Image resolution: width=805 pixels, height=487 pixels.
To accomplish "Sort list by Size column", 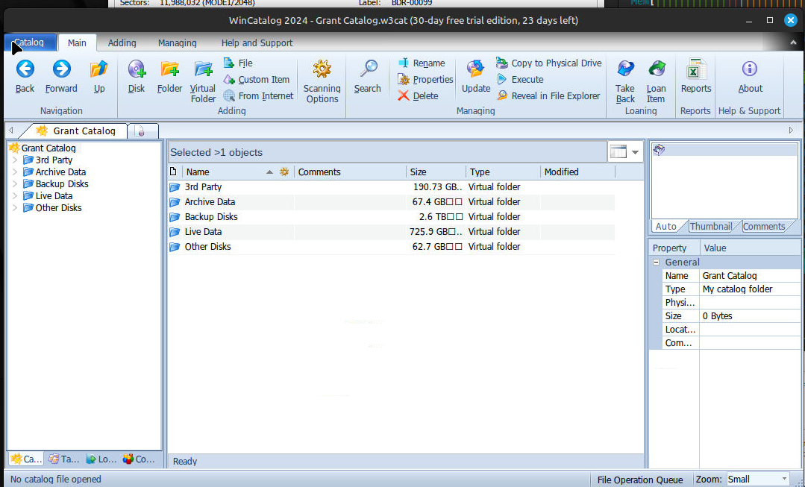I will coord(436,172).
